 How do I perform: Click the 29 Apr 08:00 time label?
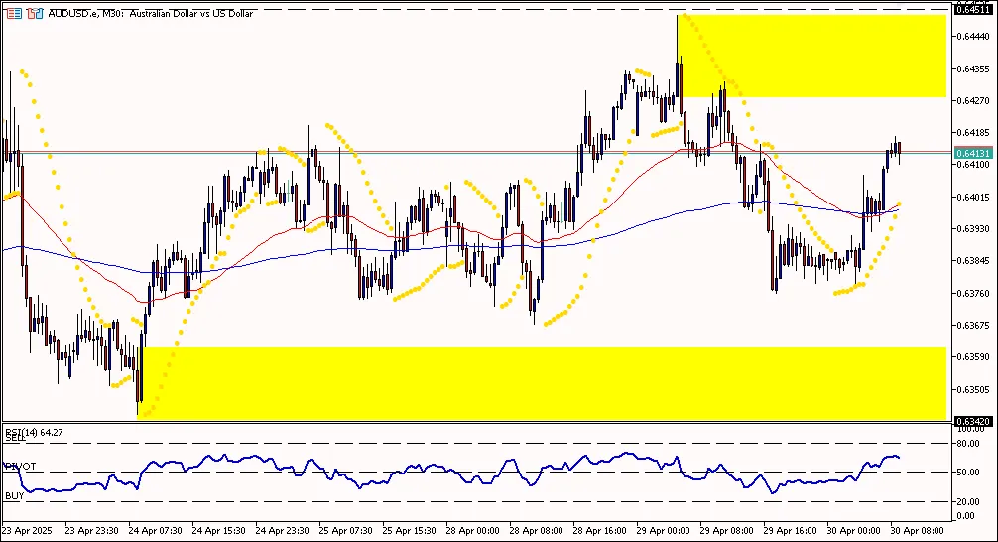click(727, 530)
